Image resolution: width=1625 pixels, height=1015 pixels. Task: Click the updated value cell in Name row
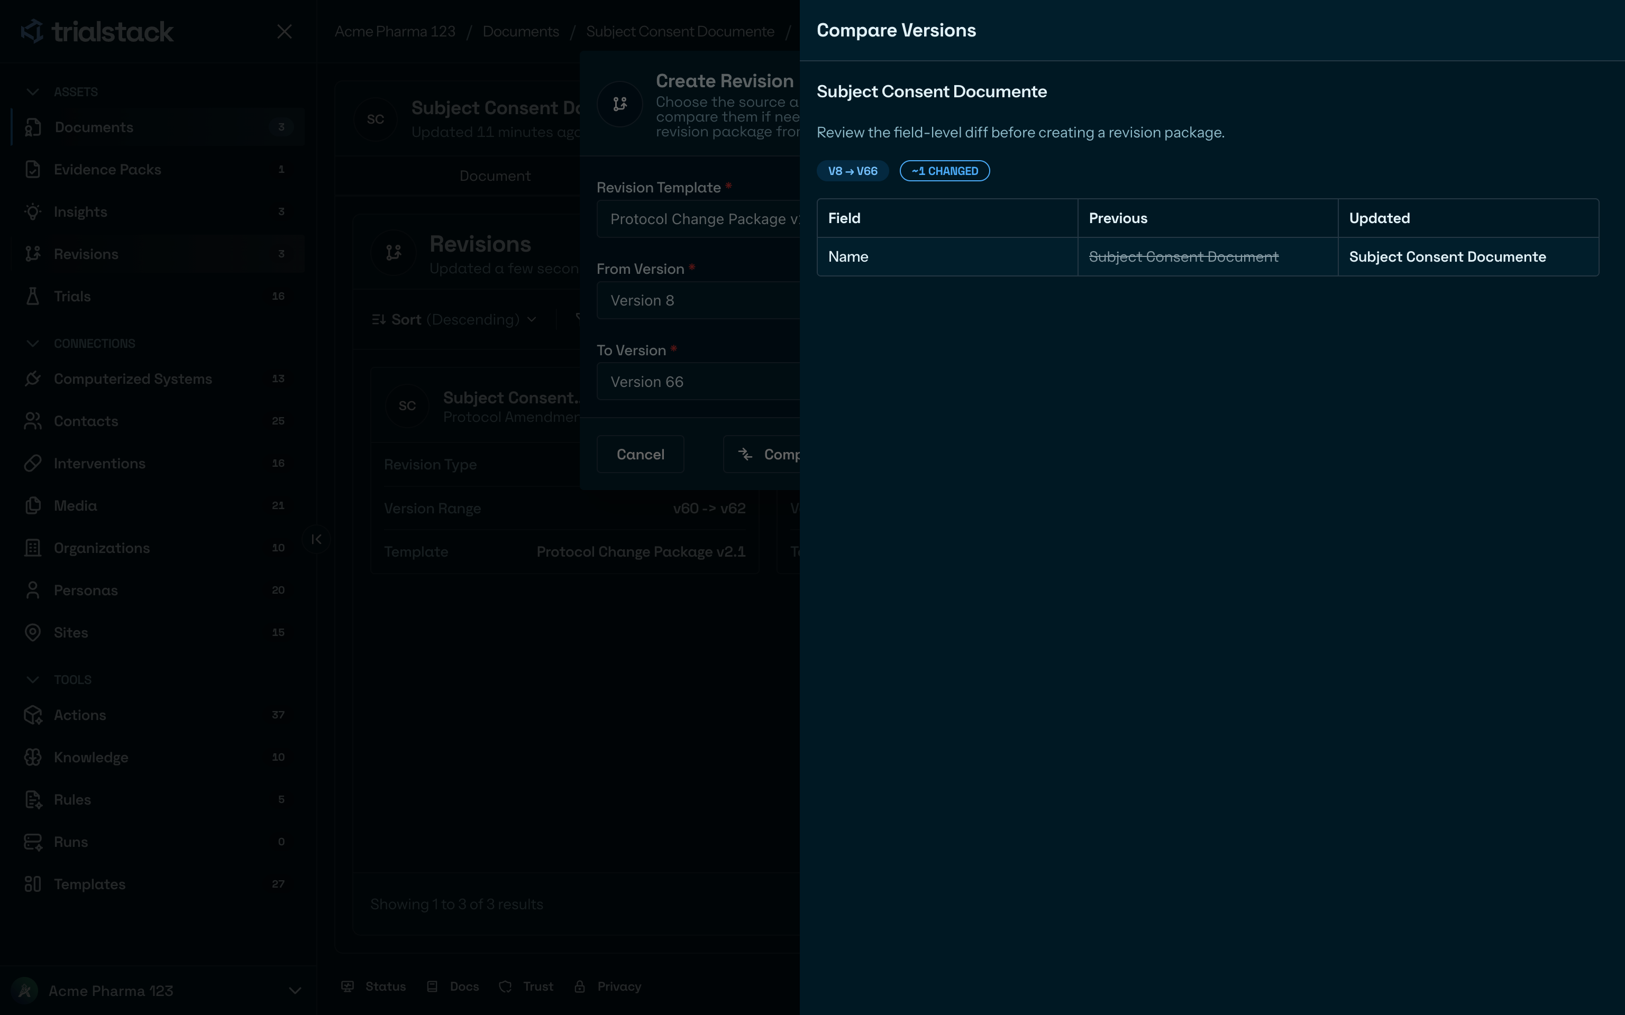click(x=1468, y=256)
